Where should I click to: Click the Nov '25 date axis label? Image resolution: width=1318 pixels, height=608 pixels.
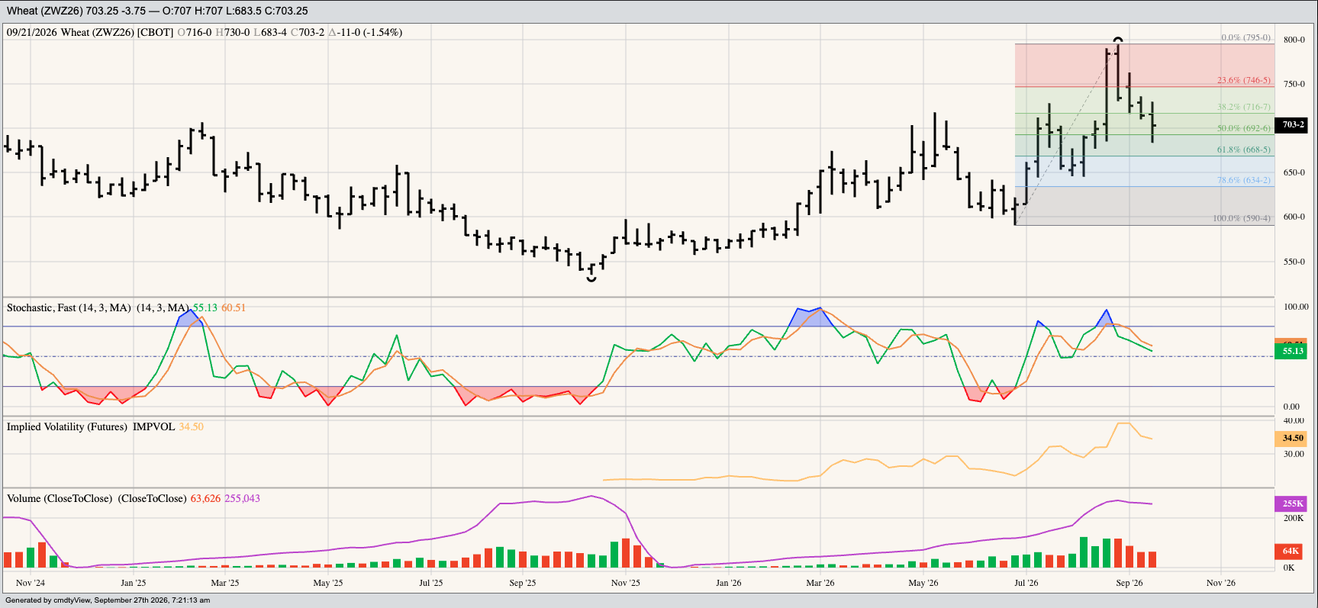tap(626, 583)
